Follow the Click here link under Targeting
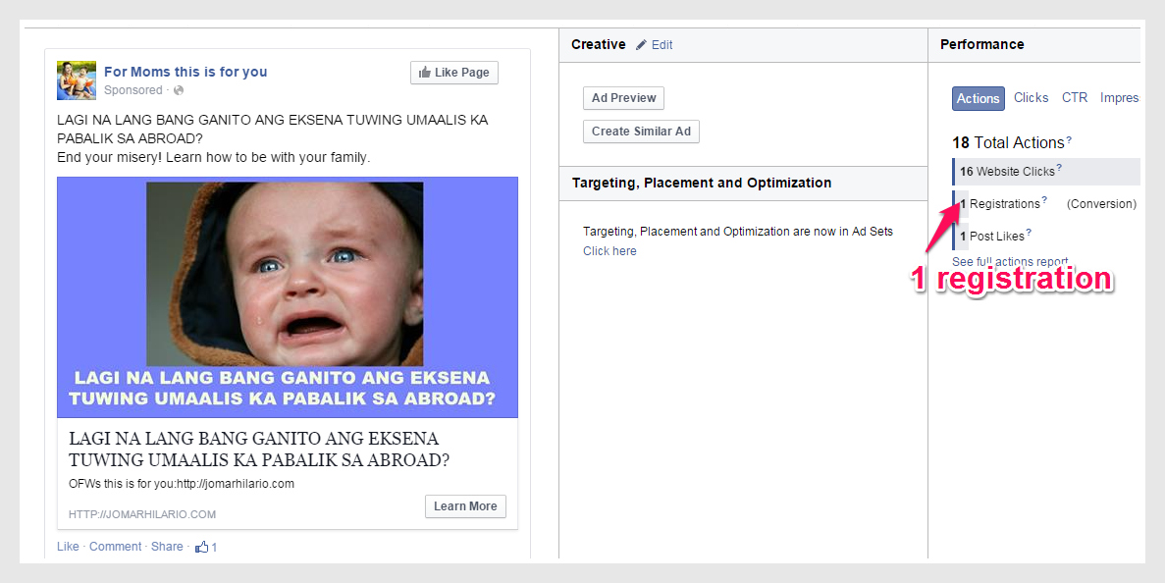 tap(609, 251)
